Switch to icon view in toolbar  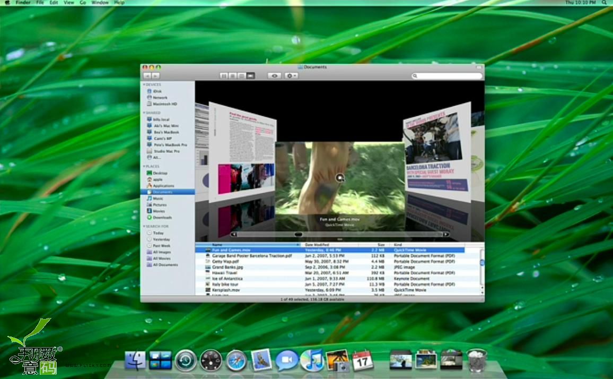(x=224, y=76)
